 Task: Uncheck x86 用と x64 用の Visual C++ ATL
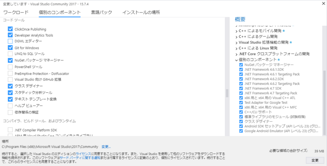pyautogui.click(x=241, y=98)
